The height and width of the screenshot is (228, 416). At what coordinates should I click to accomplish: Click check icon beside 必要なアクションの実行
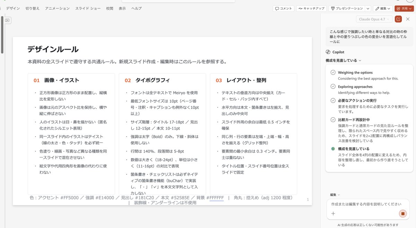point(333,100)
